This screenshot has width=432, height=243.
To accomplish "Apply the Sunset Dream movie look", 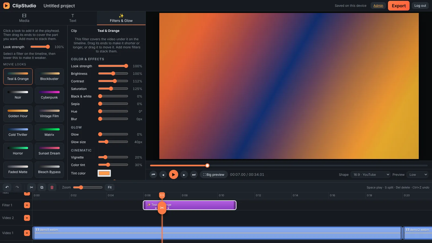I will (x=49, y=151).
